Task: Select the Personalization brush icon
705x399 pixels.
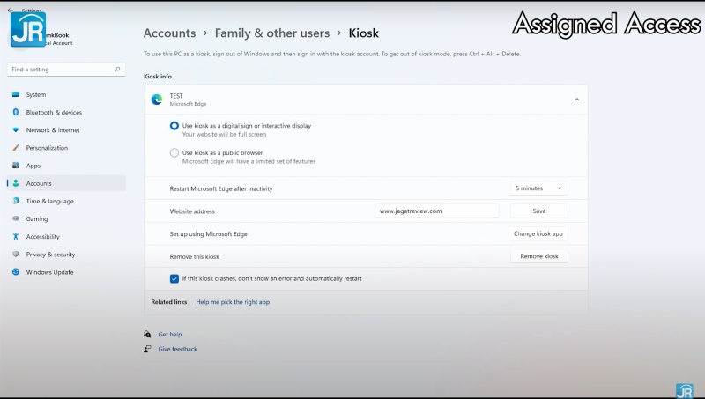Action: pyautogui.click(x=15, y=148)
